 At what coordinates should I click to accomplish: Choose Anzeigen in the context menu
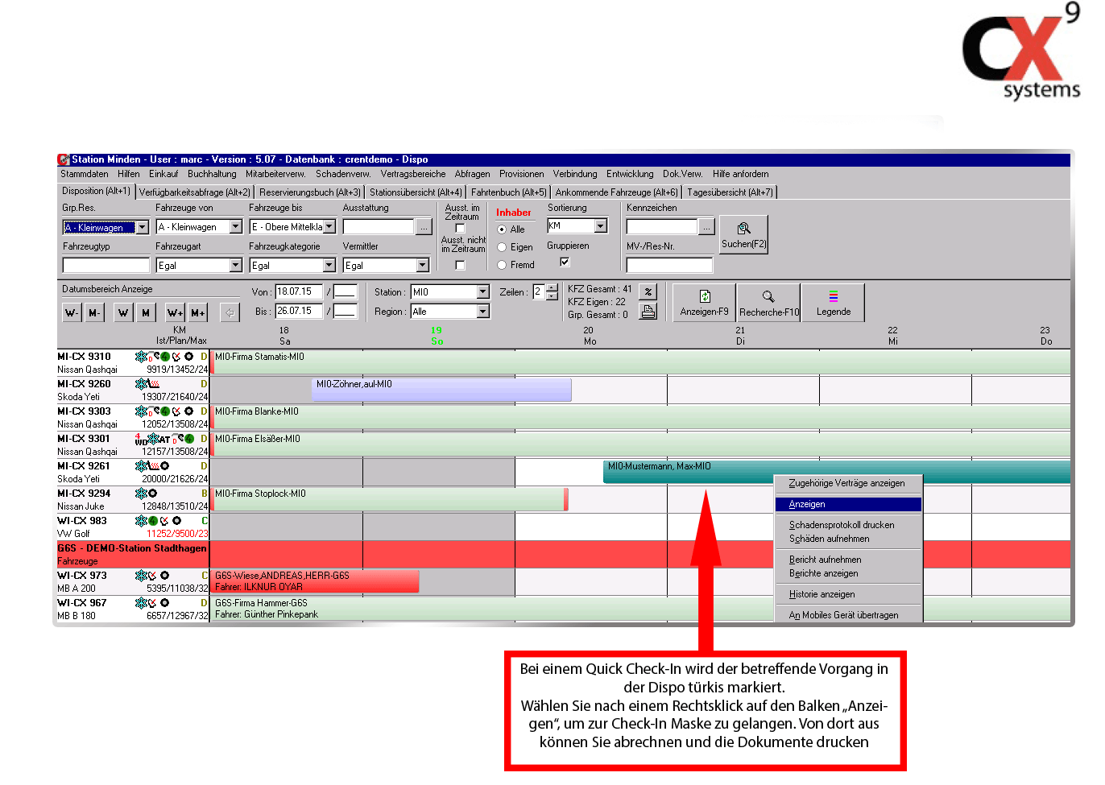click(x=847, y=504)
